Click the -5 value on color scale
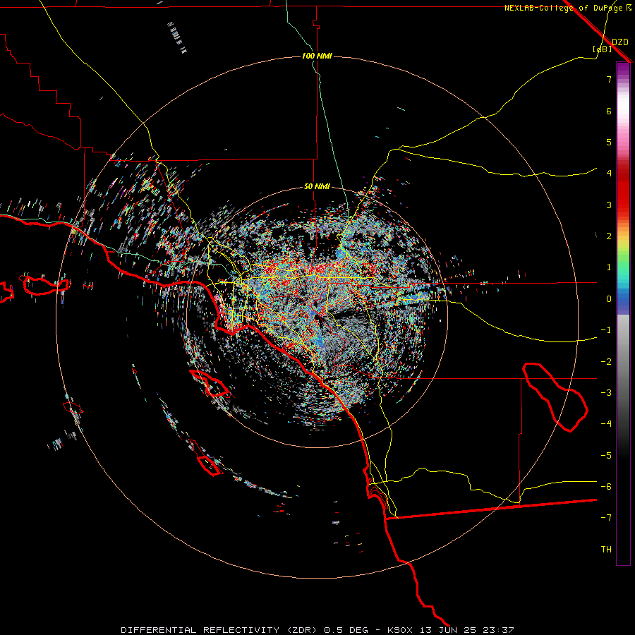Image resolution: width=635 pixels, height=635 pixels. tap(606, 456)
